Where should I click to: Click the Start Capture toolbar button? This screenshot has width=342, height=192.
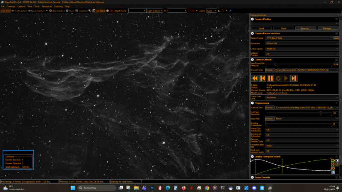pyautogui.click(x=19, y=11)
